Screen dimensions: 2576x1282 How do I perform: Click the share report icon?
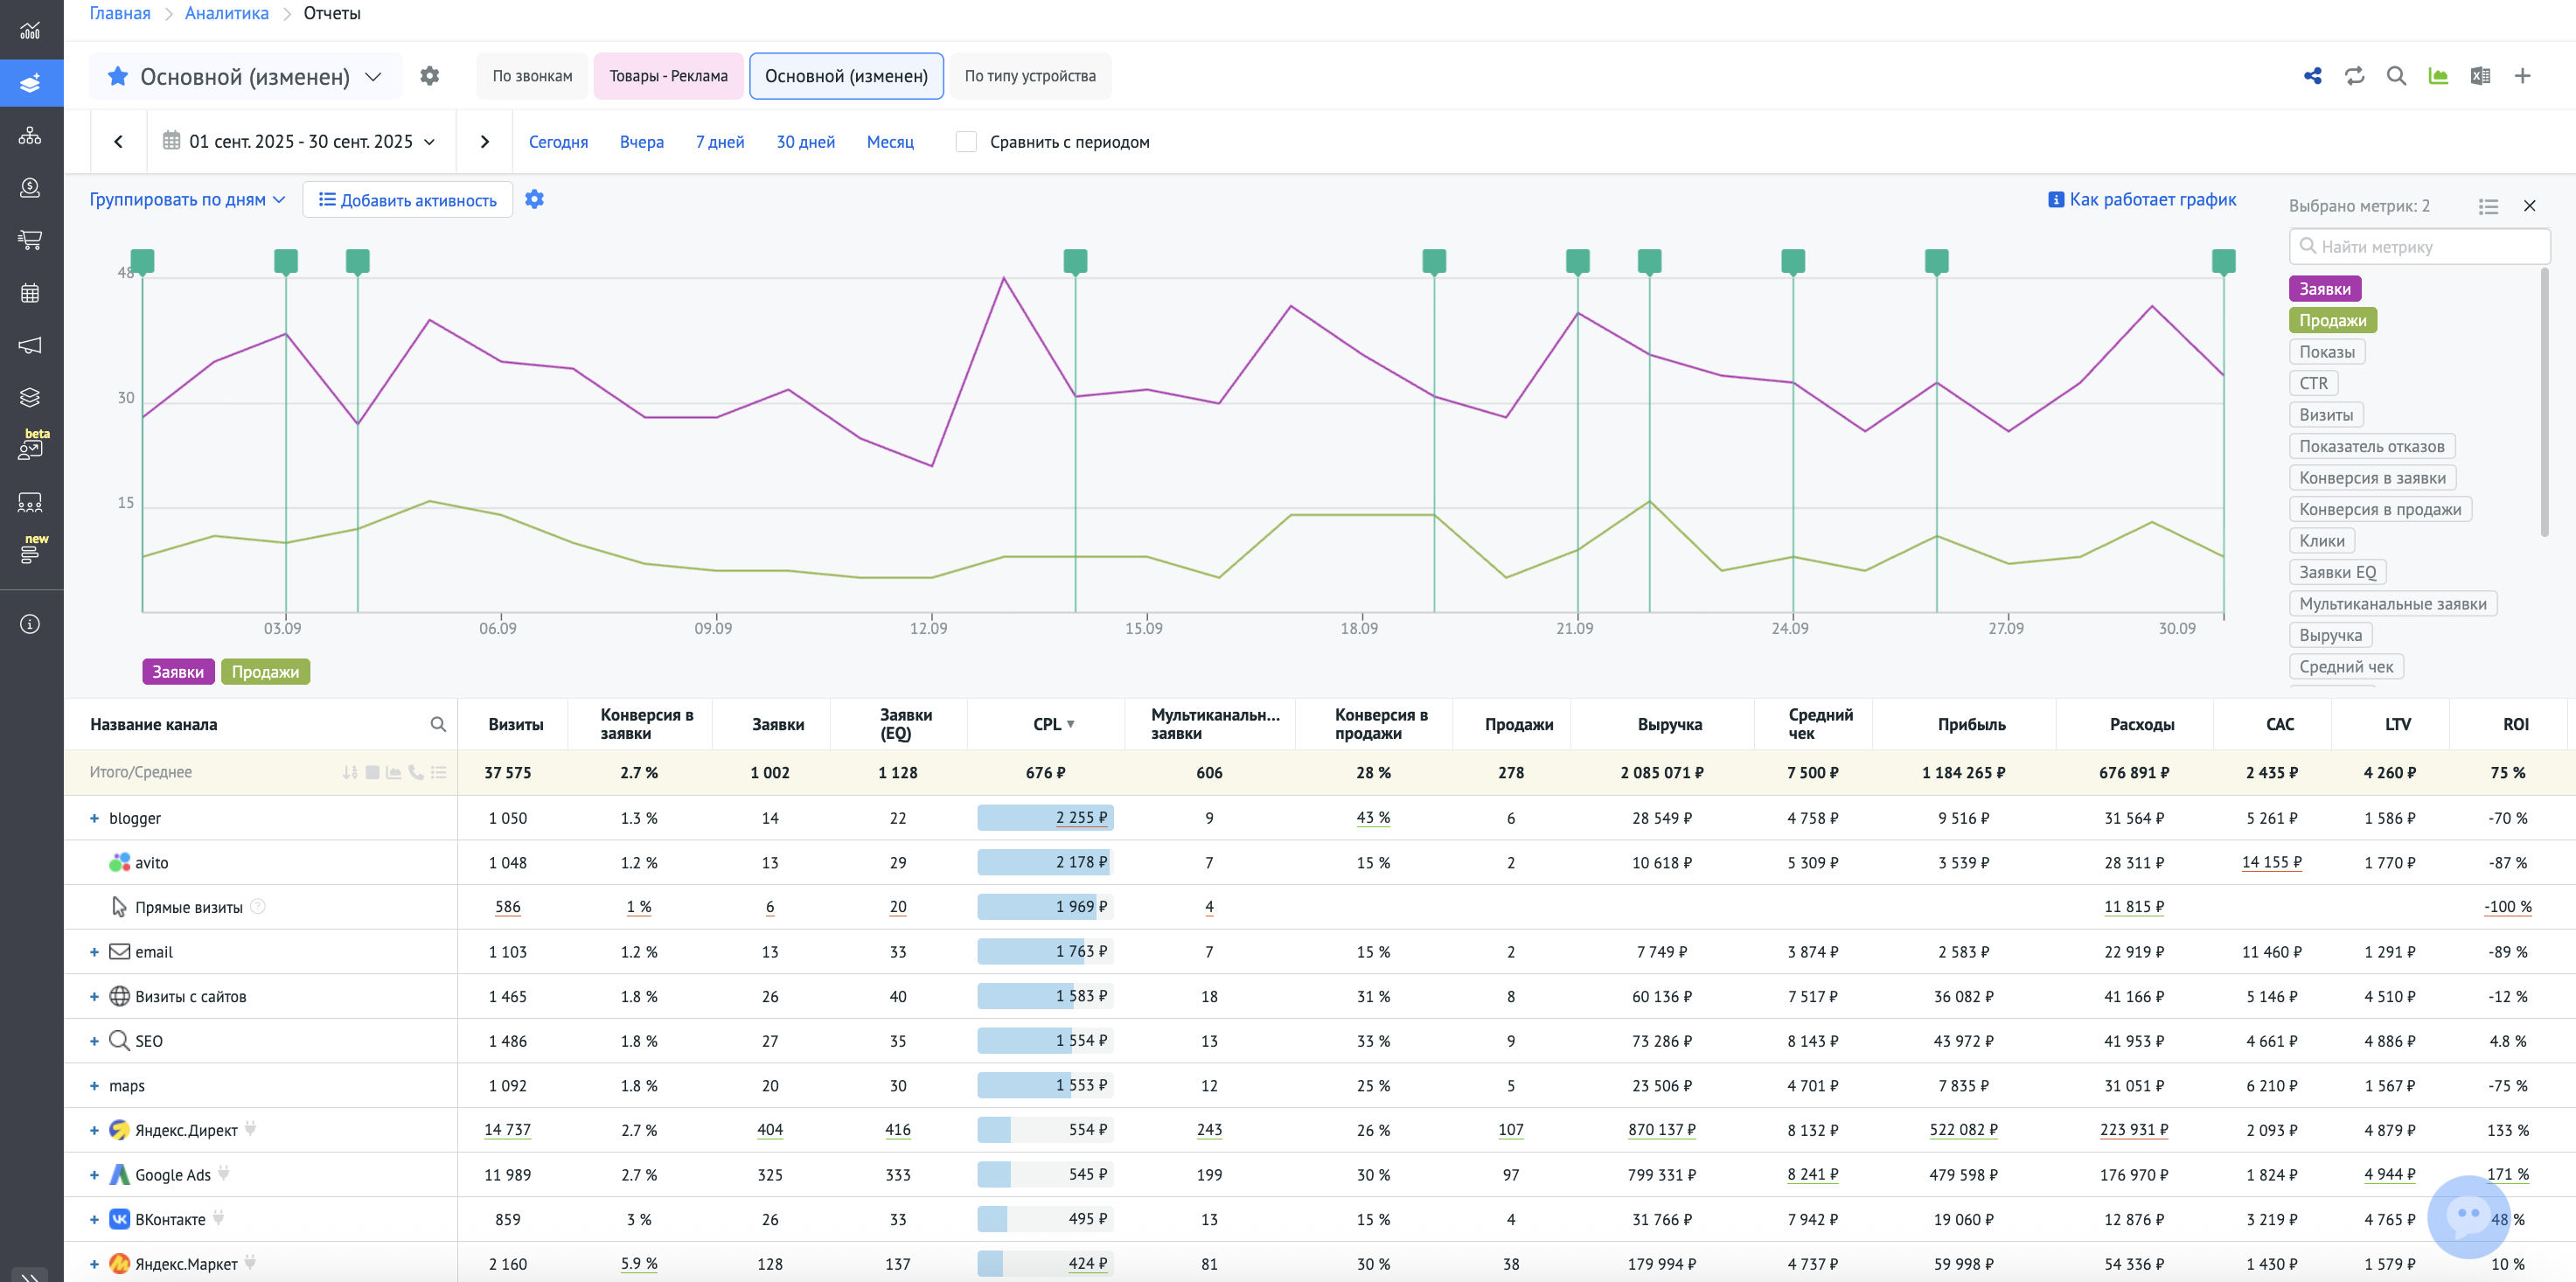[2312, 76]
